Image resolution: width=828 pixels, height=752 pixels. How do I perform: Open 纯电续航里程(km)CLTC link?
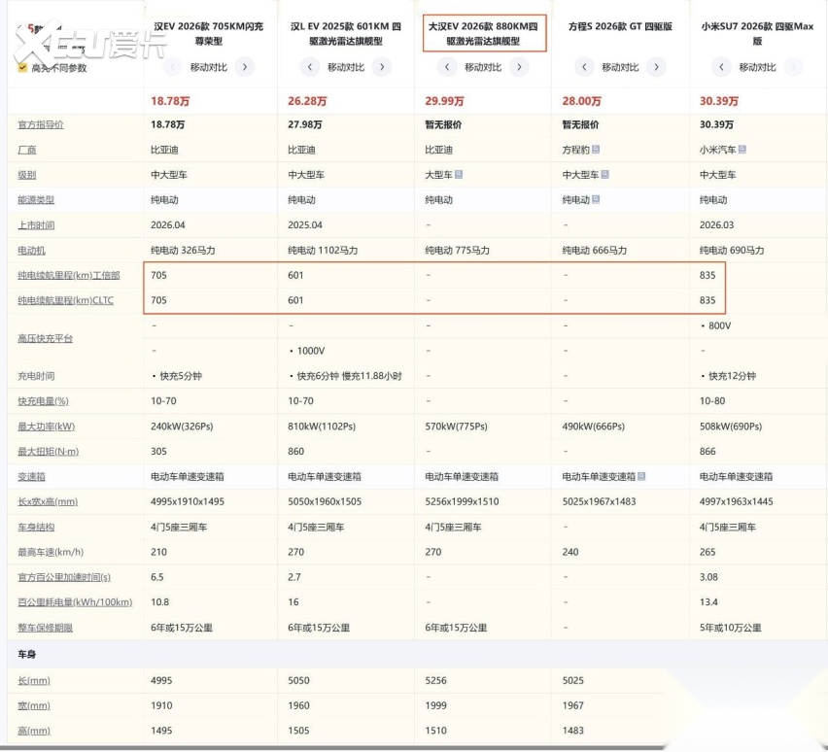[65, 300]
